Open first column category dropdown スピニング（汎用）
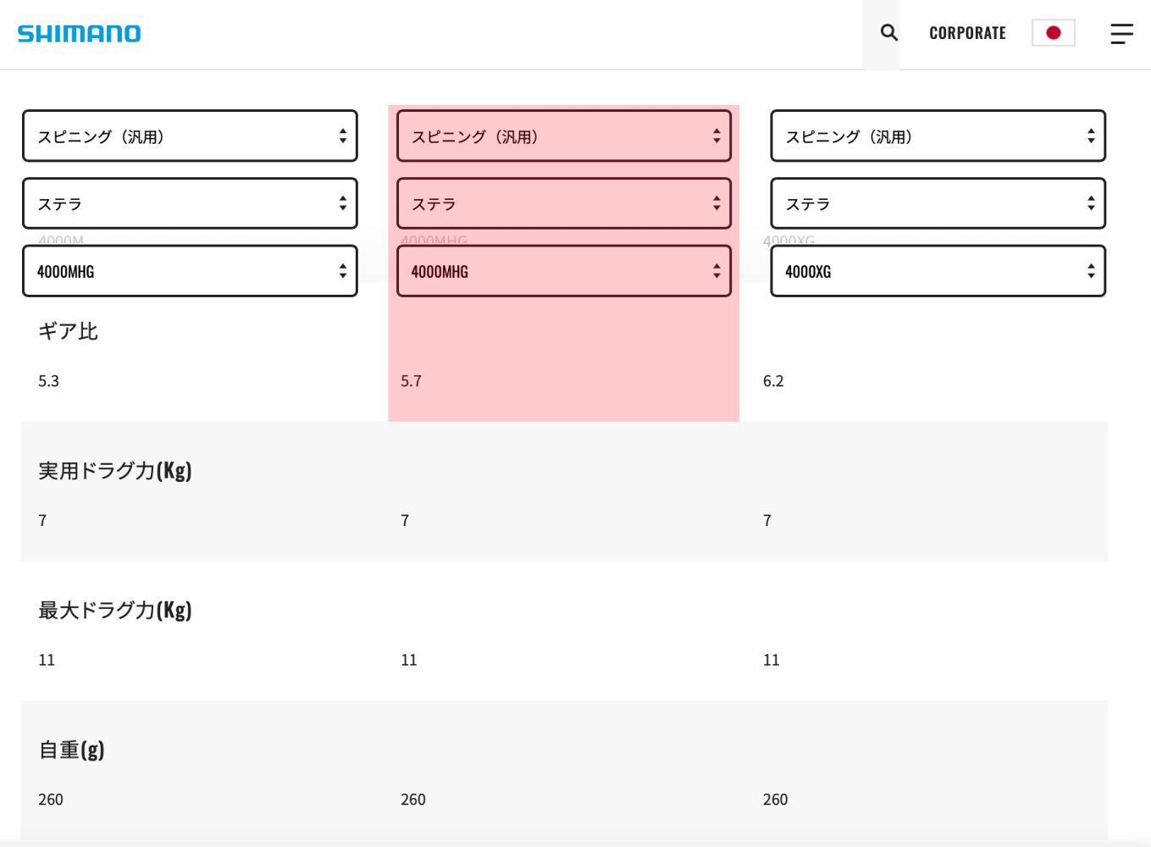This screenshot has width=1151, height=847. (x=190, y=136)
